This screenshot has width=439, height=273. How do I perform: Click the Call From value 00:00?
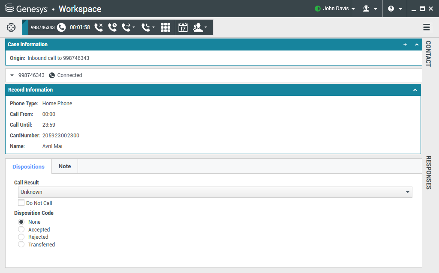[x=49, y=114]
